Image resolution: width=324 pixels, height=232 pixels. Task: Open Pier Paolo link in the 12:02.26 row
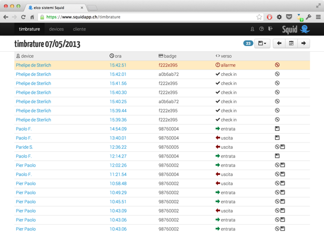click(26, 165)
